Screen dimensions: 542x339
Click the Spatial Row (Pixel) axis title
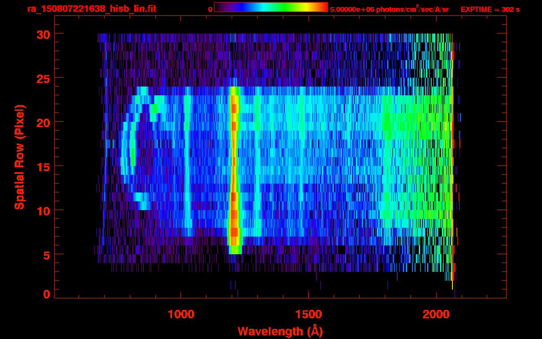19,157
